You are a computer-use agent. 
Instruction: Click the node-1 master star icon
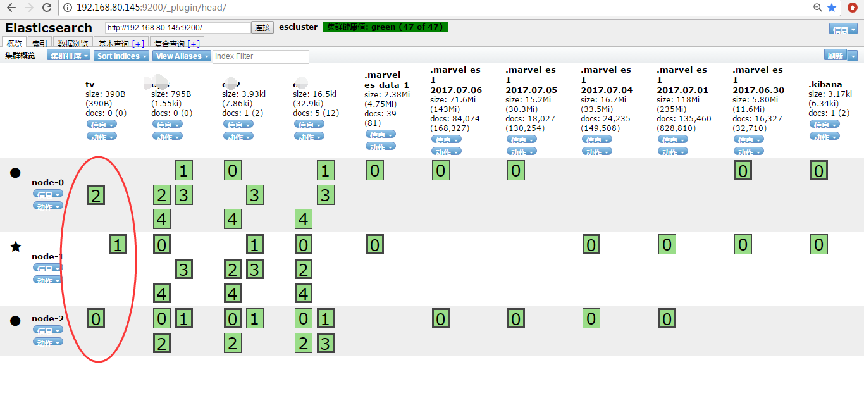(15, 246)
